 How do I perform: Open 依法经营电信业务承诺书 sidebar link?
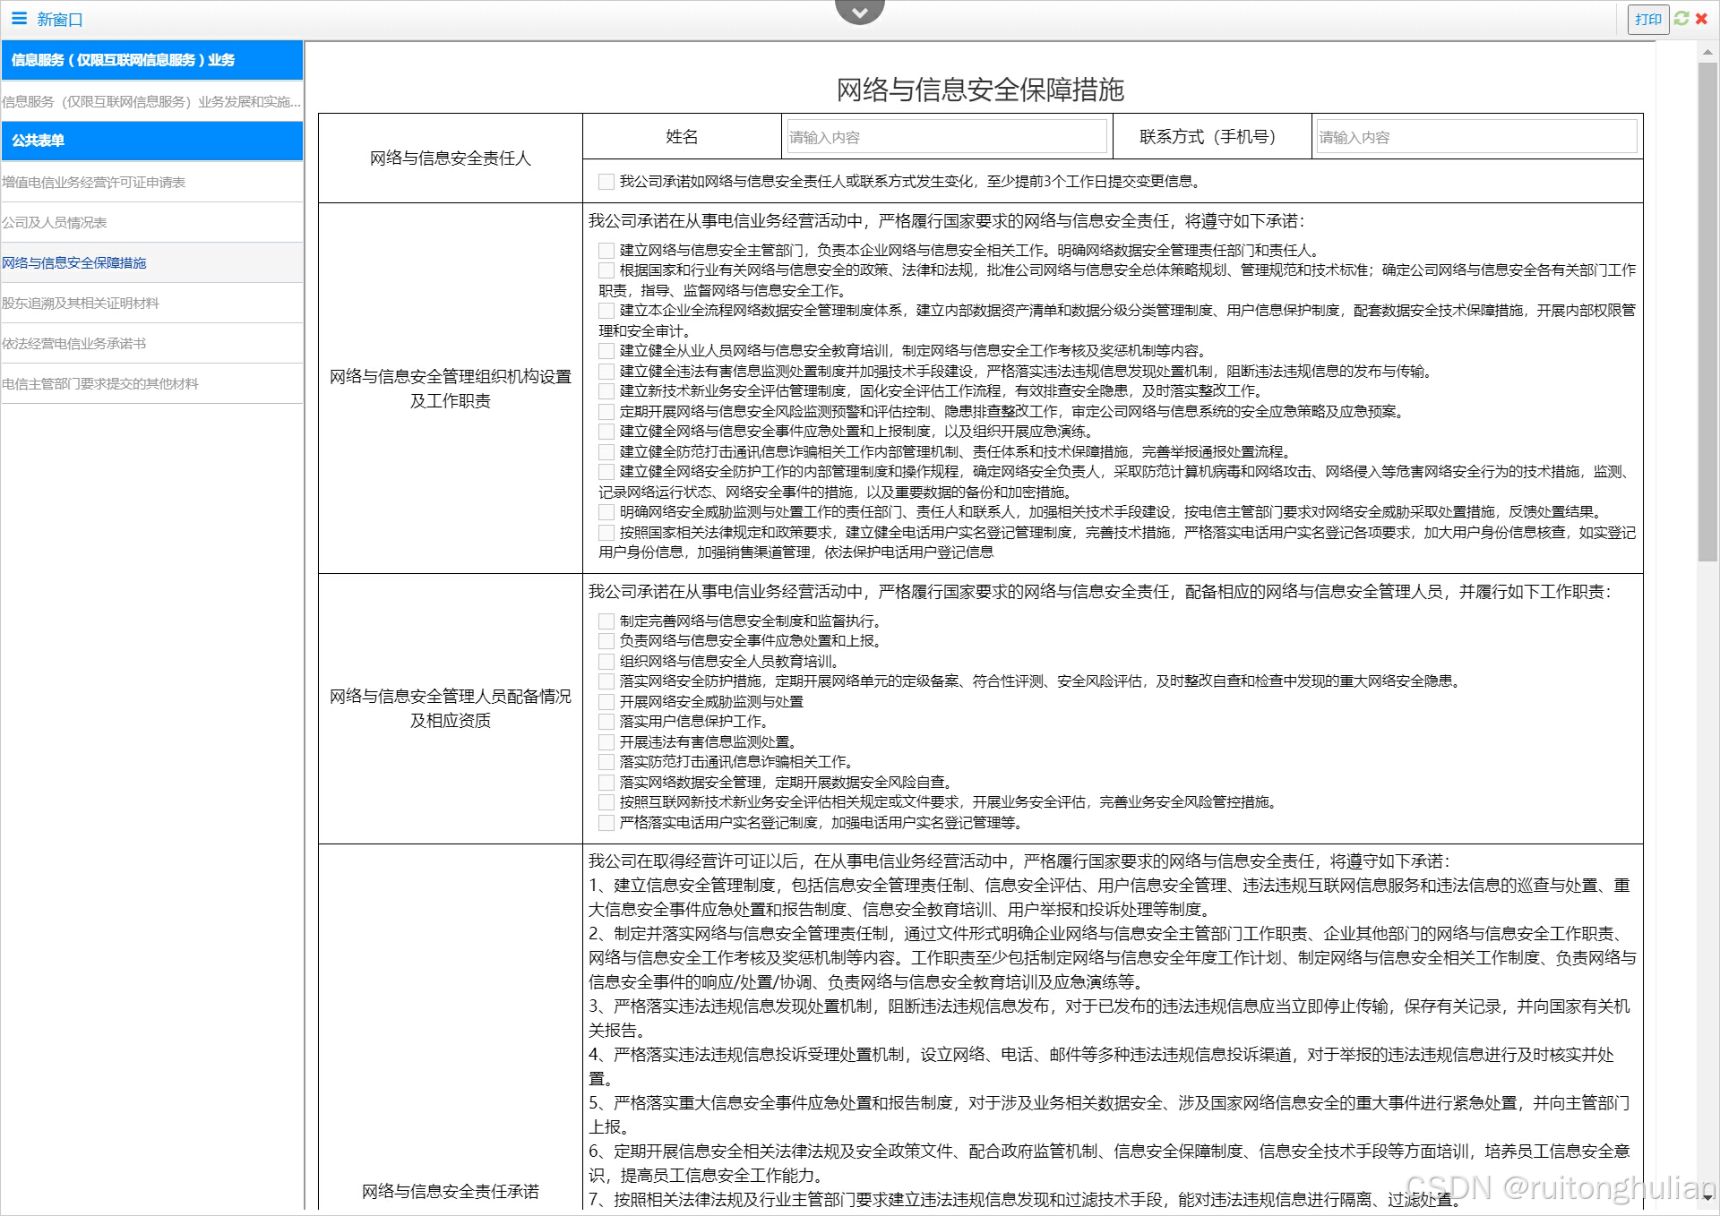(73, 344)
